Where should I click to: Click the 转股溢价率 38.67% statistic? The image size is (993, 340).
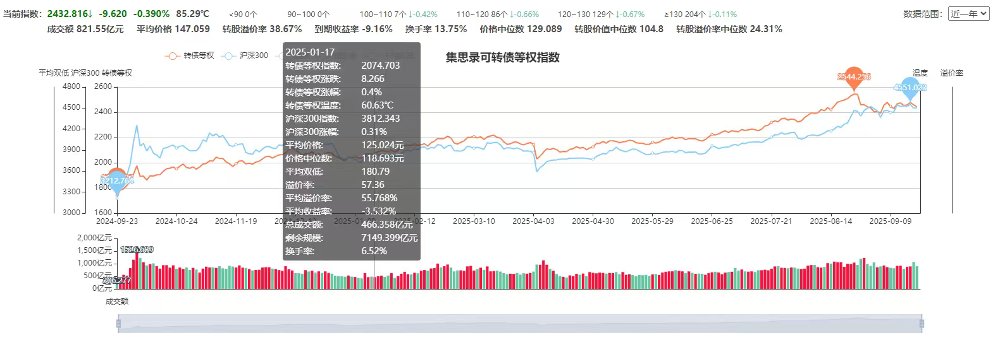tap(262, 29)
